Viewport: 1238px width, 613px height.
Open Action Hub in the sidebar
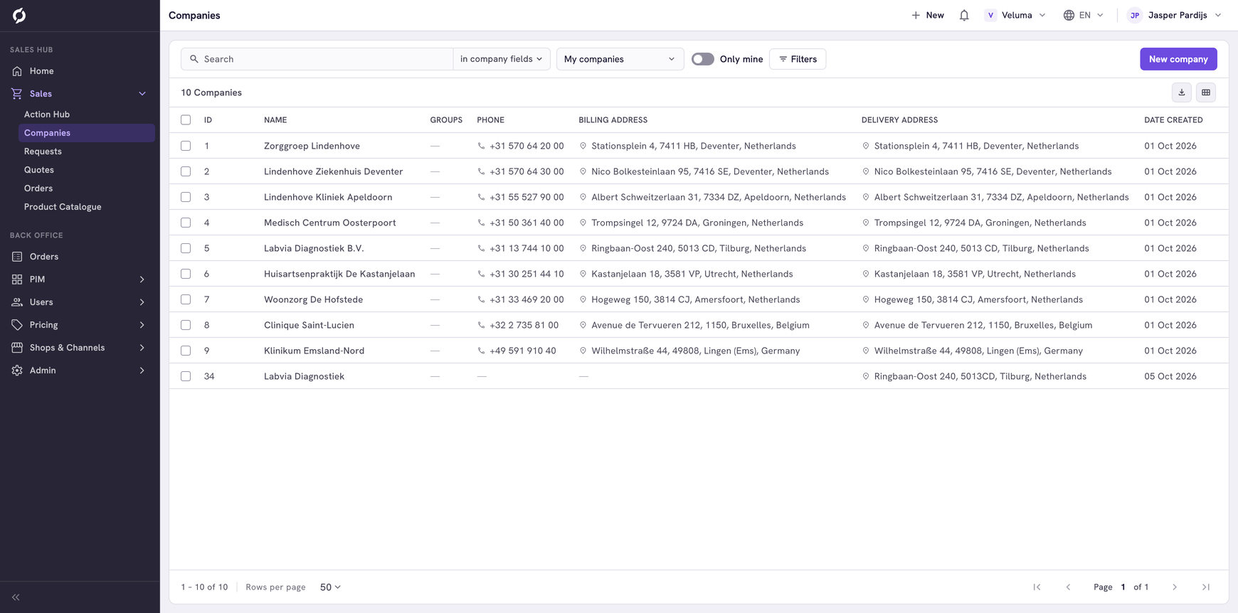[x=47, y=114]
